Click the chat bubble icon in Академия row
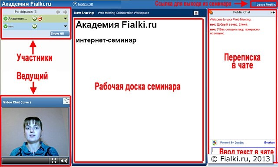Viewport: 278px width, 167px height. (35, 18)
